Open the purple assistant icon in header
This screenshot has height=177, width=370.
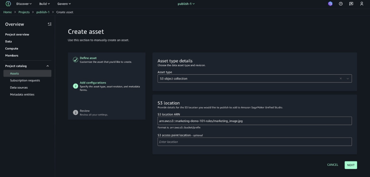click(330, 4)
